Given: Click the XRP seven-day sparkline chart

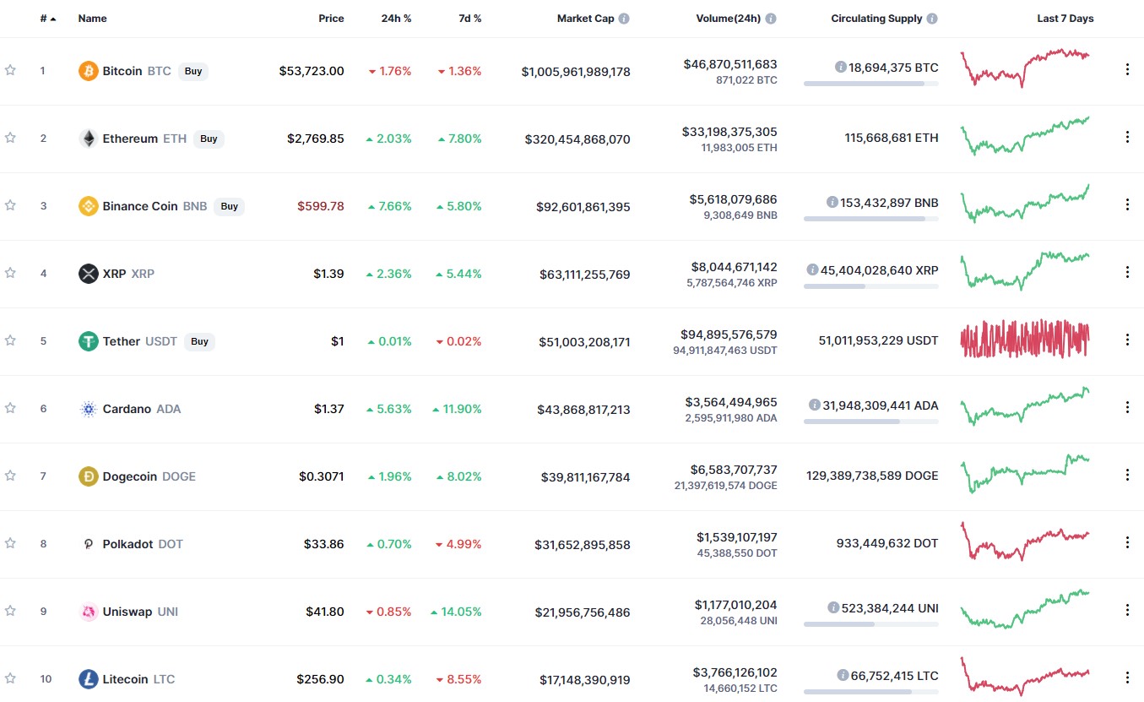Looking at the screenshot, I should coord(1024,270).
